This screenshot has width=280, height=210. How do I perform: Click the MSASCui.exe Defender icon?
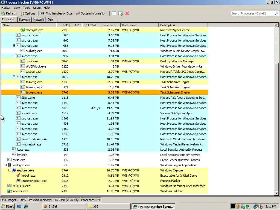10,186
